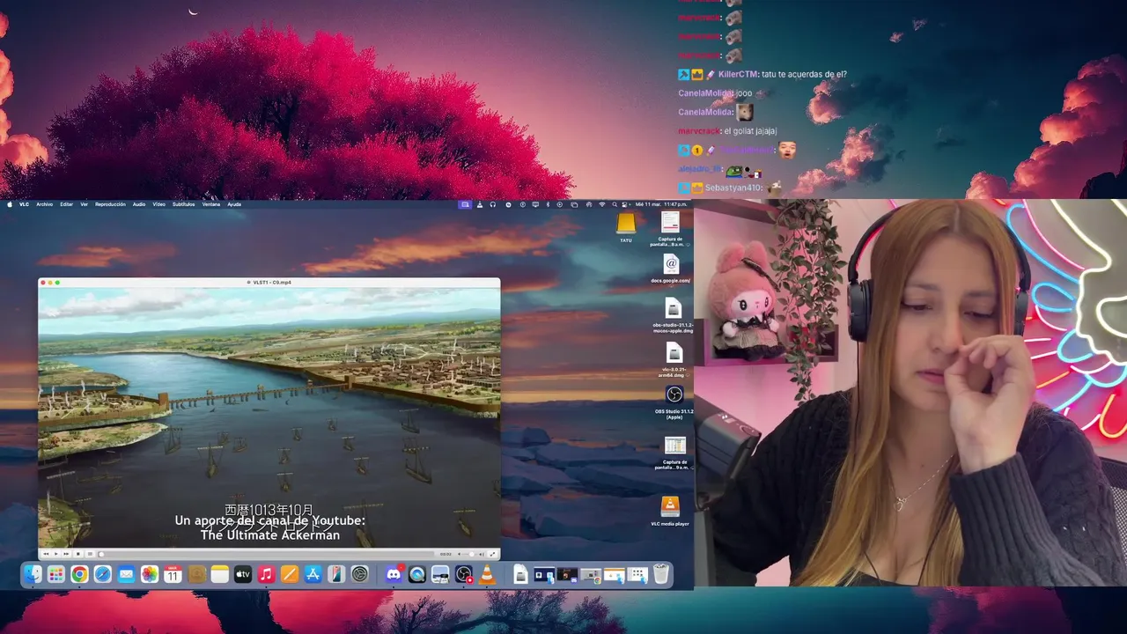Image resolution: width=1127 pixels, height=634 pixels.
Task: Select obs-studio-31.1.2-macos-apple.dmg on desktop
Action: point(673,314)
